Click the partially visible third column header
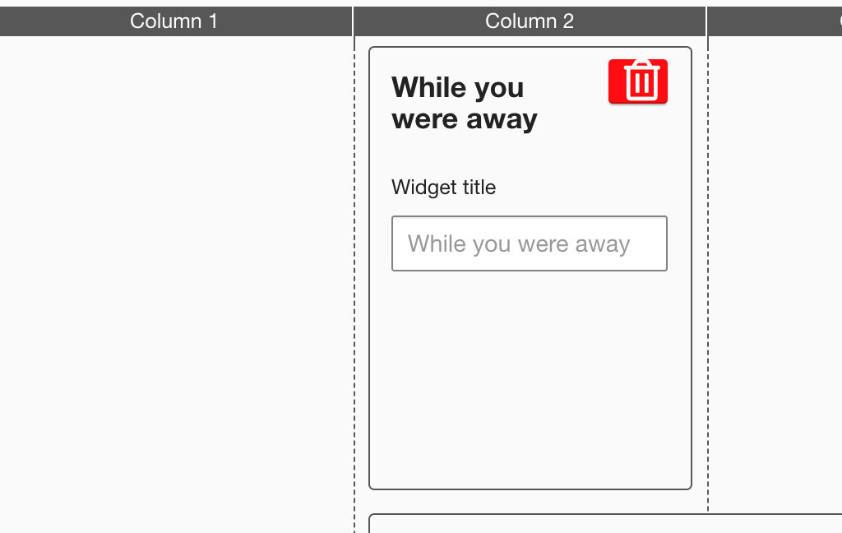This screenshot has width=842, height=533. [775, 21]
